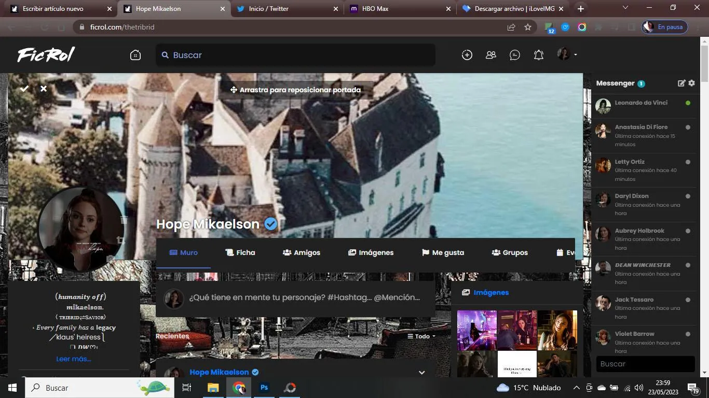Image resolution: width=709 pixels, height=398 pixels.
Task: Open a new browser tab
Action: [581, 9]
